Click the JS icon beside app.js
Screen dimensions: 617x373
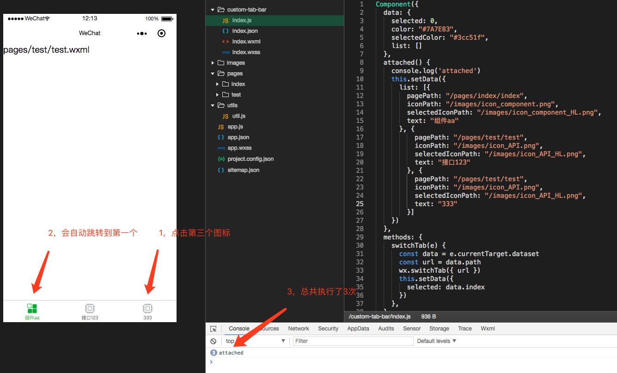(221, 127)
